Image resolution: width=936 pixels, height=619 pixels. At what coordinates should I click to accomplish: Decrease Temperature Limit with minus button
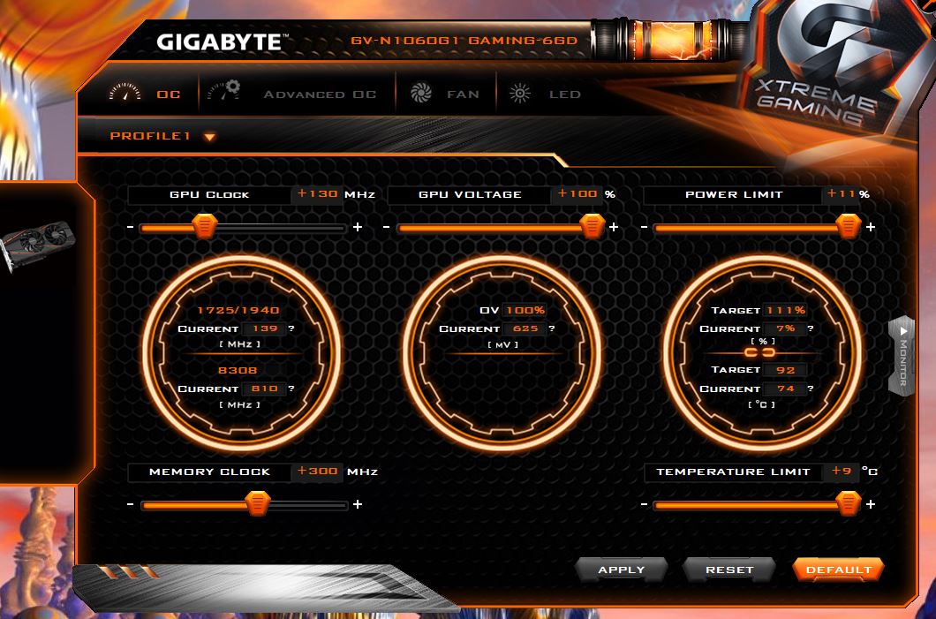click(x=644, y=505)
